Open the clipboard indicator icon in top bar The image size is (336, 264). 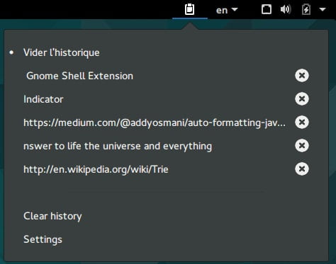(x=189, y=9)
